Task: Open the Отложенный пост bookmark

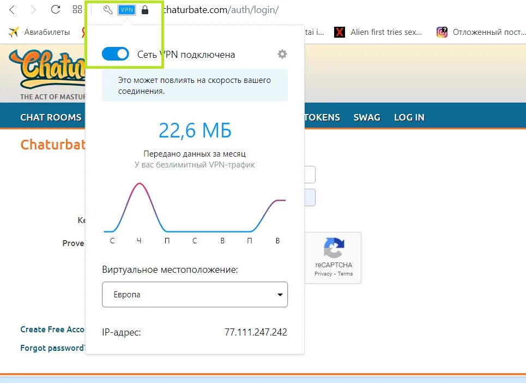Action: [481, 32]
